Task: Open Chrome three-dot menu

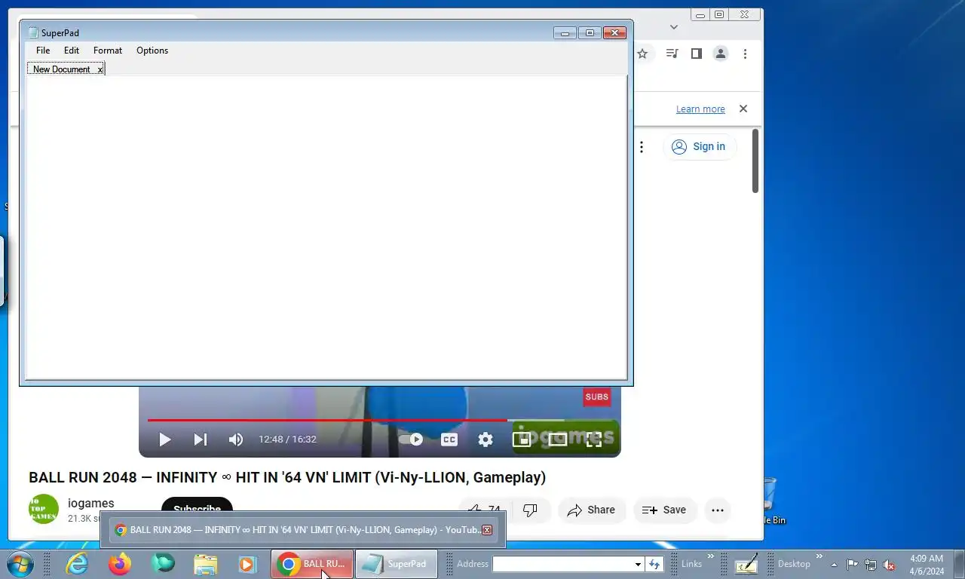Action: [745, 54]
